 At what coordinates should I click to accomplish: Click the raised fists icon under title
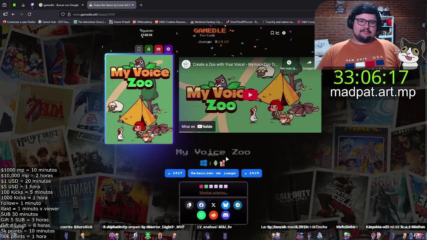[x=222, y=163]
